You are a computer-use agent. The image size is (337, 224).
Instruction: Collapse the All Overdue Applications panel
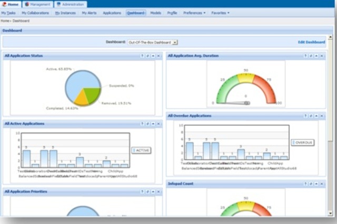tap(316, 116)
